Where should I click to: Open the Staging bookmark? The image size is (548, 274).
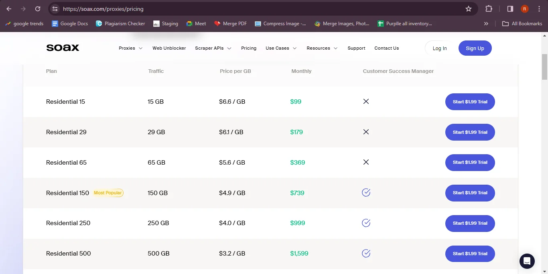(166, 24)
